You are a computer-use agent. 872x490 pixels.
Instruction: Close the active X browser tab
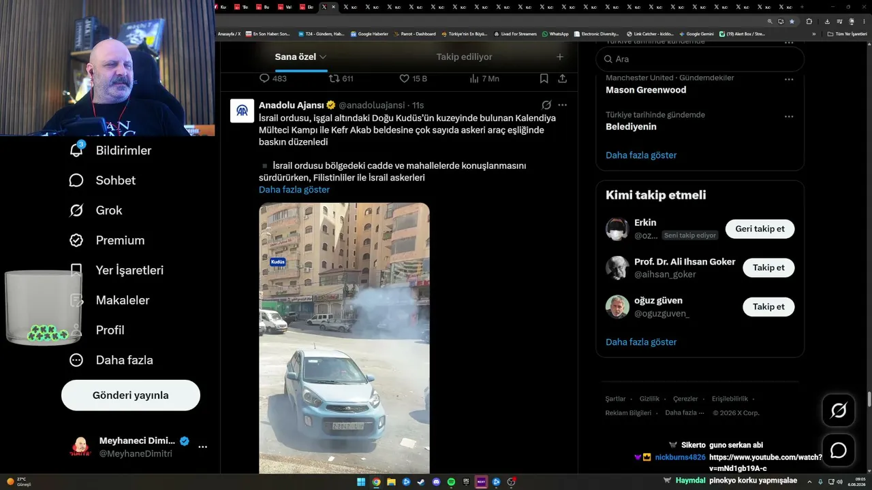(x=334, y=7)
